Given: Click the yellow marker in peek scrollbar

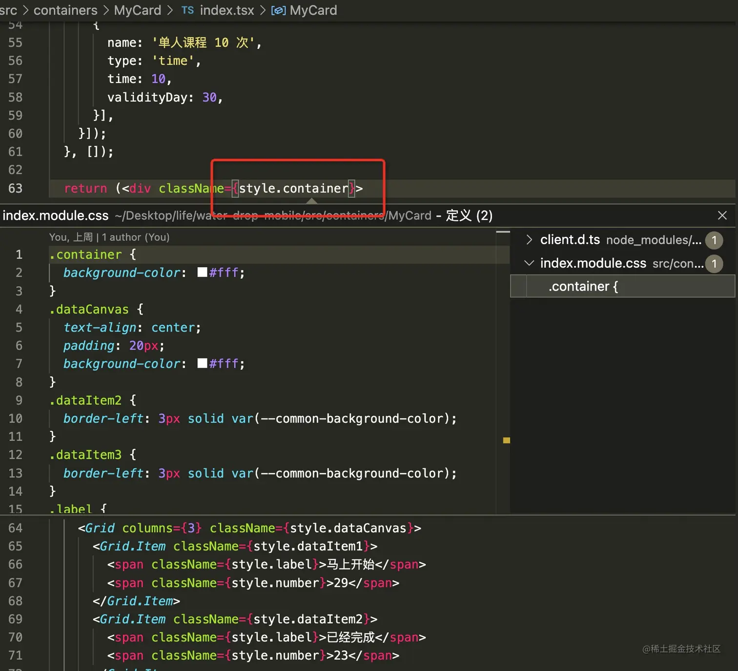Looking at the screenshot, I should 507,440.
